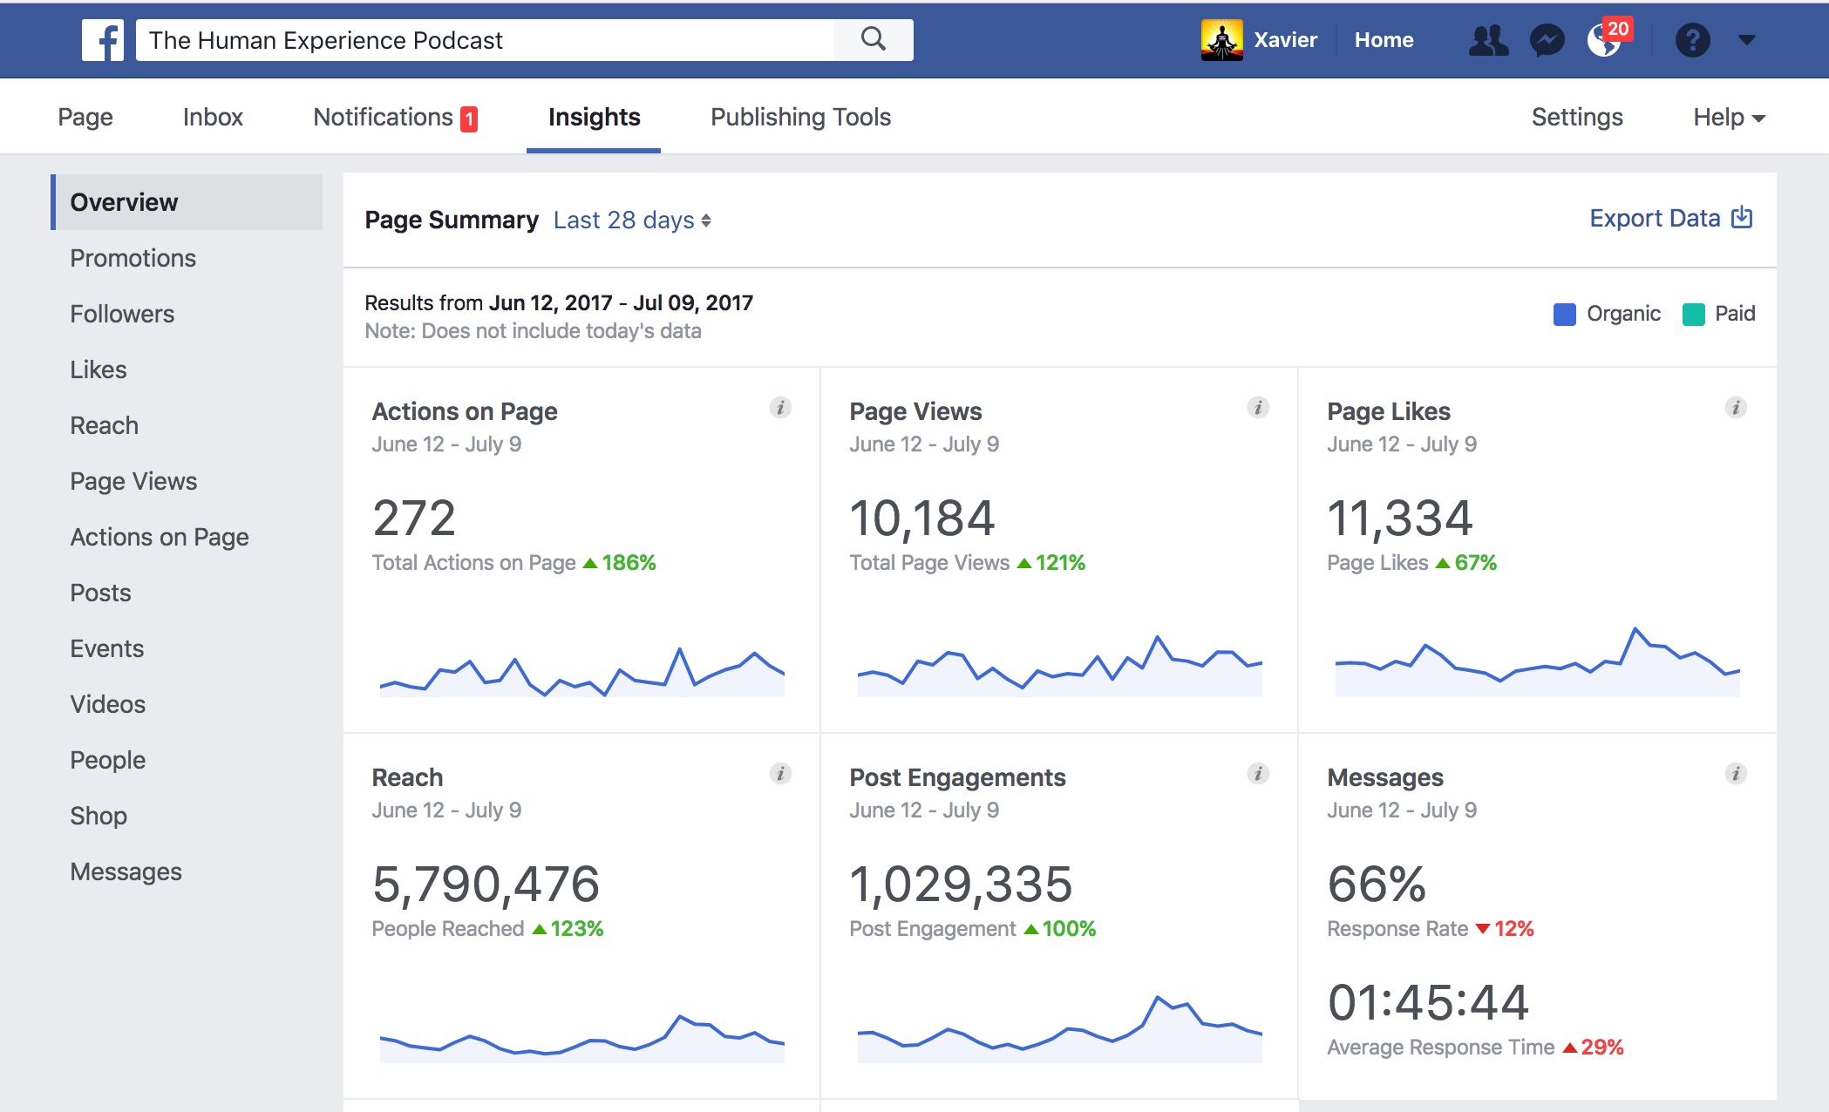The width and height of the screenshot is (1829, 1112).
Task: Open the Messenger icon
Action: tap(1547, 40)
